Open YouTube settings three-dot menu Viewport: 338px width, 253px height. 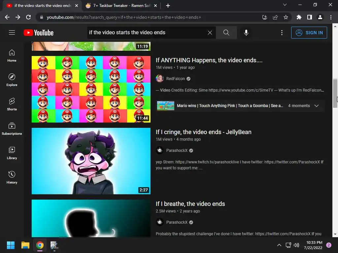click(x=282, y=33)
